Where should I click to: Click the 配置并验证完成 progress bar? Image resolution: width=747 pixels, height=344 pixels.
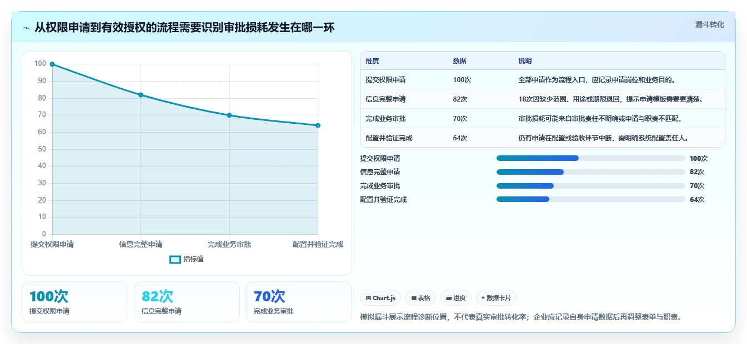591,200
